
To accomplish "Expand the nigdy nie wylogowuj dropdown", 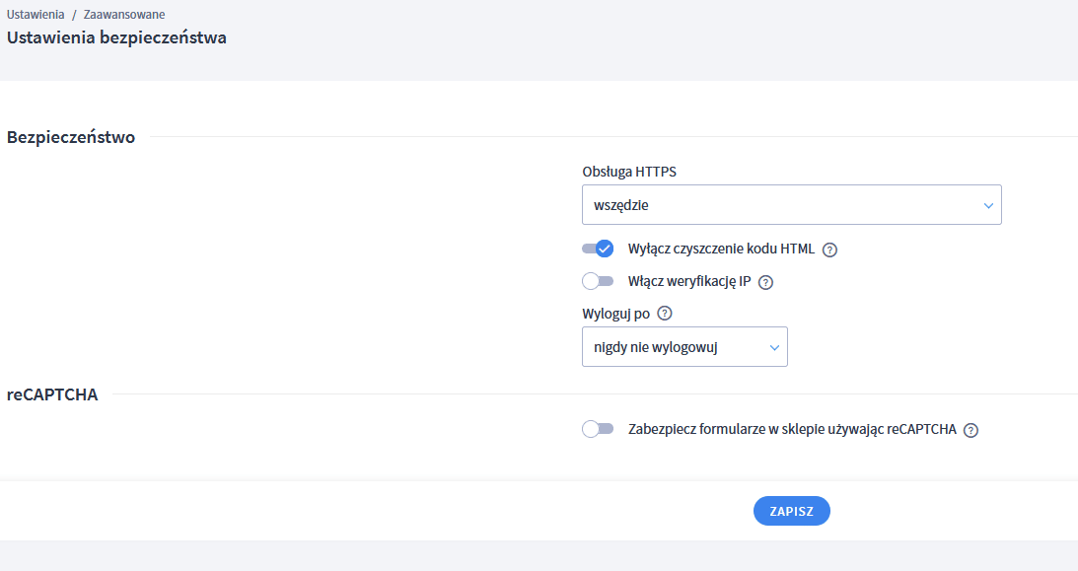I will tap(684, 346).
